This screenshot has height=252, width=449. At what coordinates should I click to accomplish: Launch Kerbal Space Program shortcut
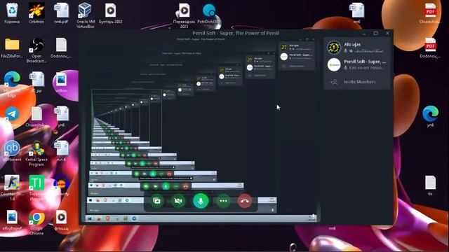coord(36,153)
